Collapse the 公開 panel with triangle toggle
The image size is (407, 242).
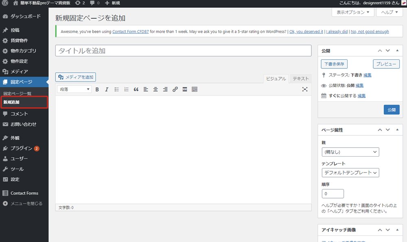(396, 51)
